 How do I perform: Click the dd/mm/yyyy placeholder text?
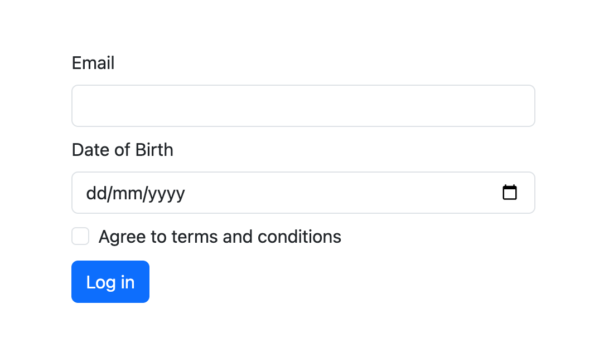pos(136,193)
